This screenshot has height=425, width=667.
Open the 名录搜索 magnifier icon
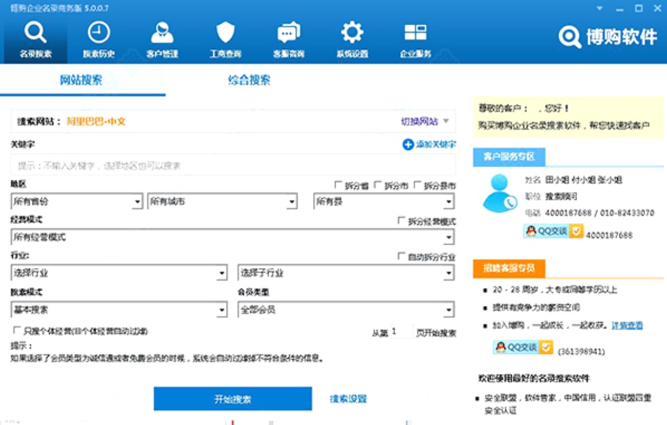tap(35, 33)
